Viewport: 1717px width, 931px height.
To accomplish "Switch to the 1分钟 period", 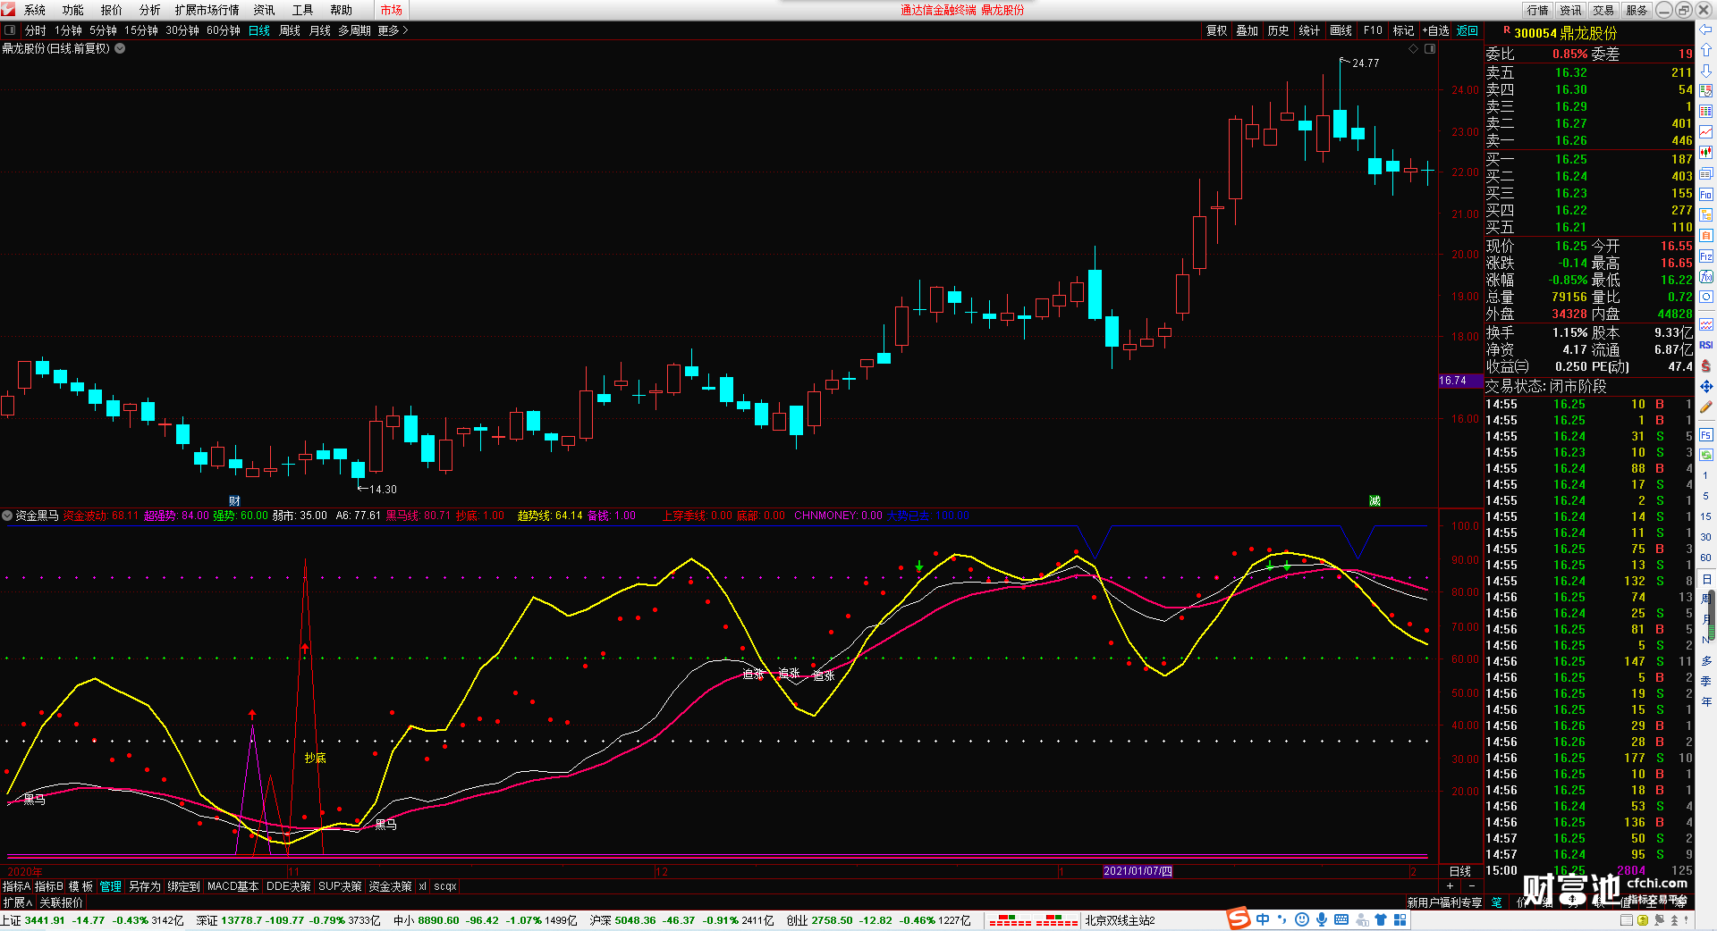I will coord(68,30).
